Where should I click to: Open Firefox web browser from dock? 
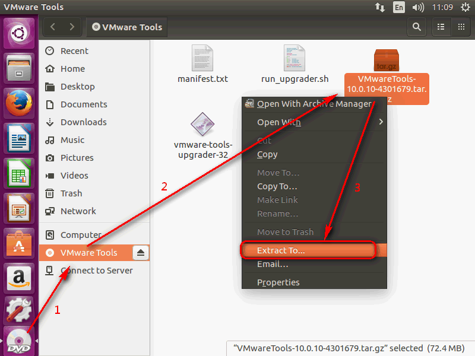point(19,103)
